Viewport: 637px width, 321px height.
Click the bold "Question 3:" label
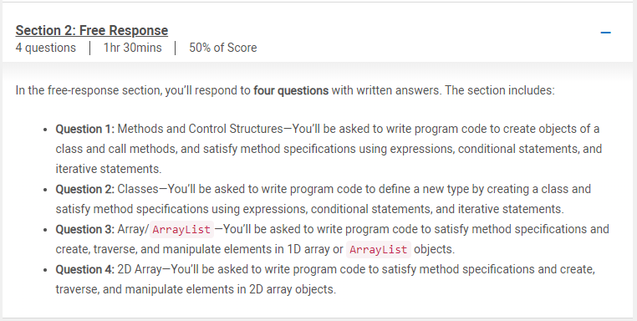click(85, 229)
